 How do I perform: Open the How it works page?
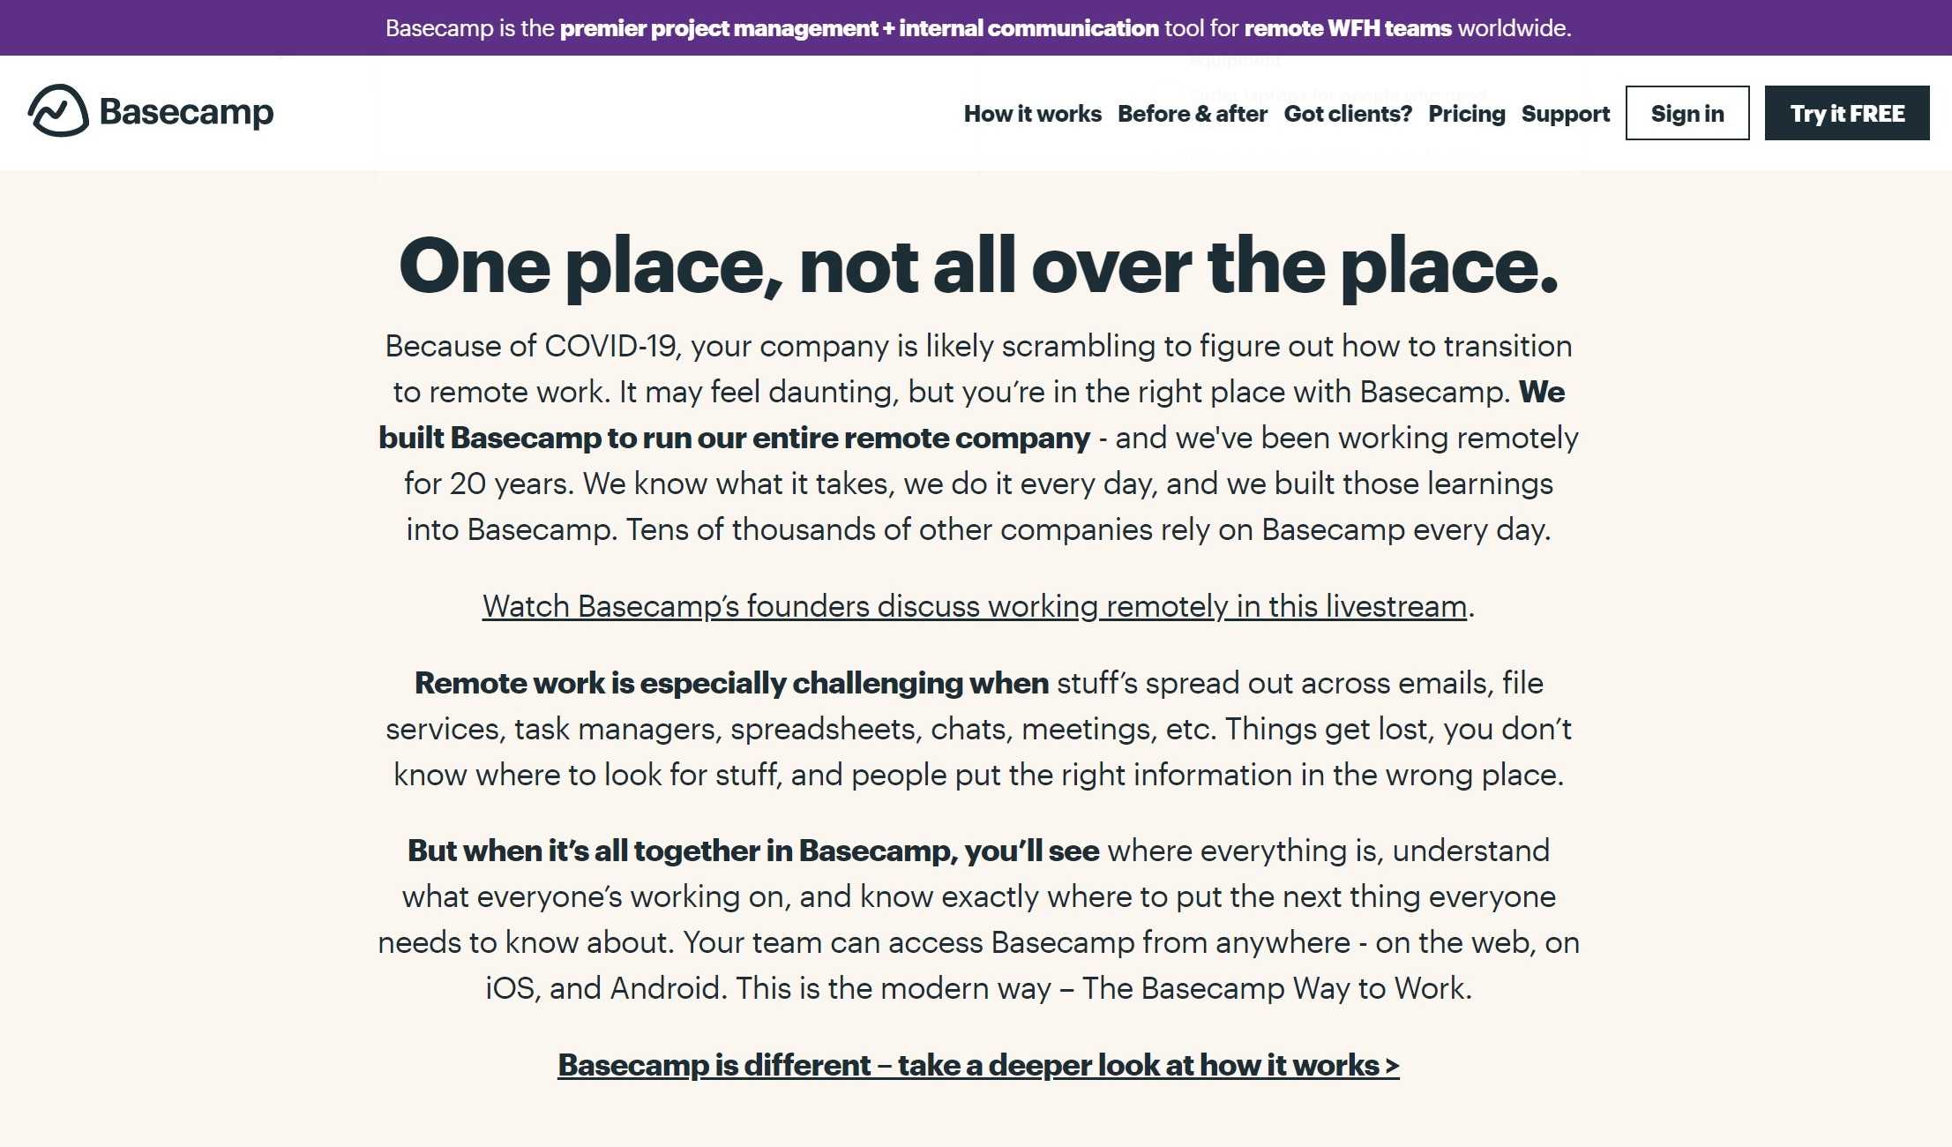[1032, 114]
